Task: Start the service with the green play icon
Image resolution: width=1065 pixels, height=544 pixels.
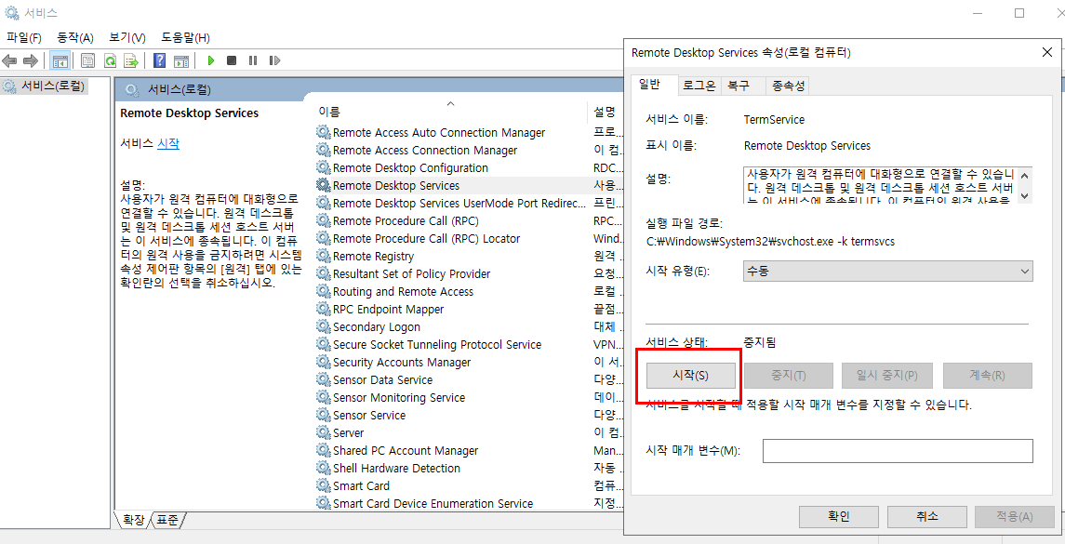Action: point(210,60)
